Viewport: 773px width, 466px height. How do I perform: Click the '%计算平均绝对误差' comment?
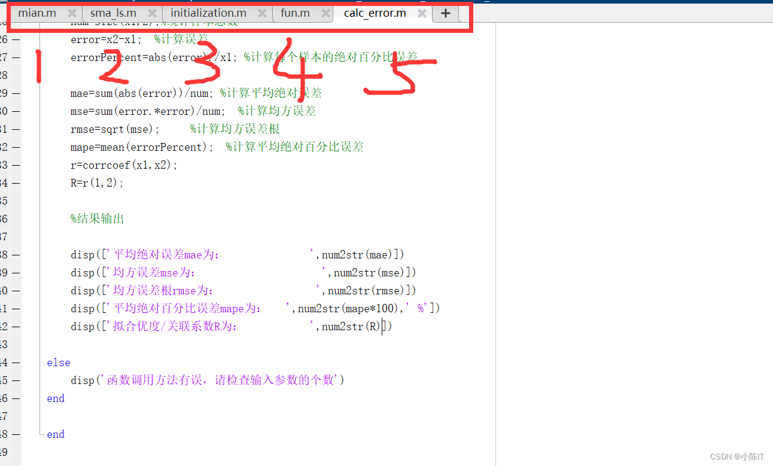point(271,93)
